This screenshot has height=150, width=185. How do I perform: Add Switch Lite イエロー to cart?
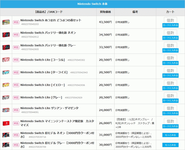tap(170, 88)
